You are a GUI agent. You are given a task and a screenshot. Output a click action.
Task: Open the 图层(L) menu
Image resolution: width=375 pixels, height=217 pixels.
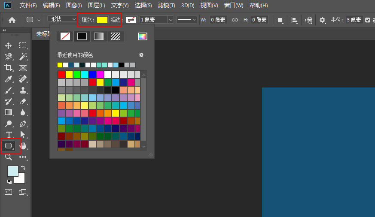(x=96, y=6)
